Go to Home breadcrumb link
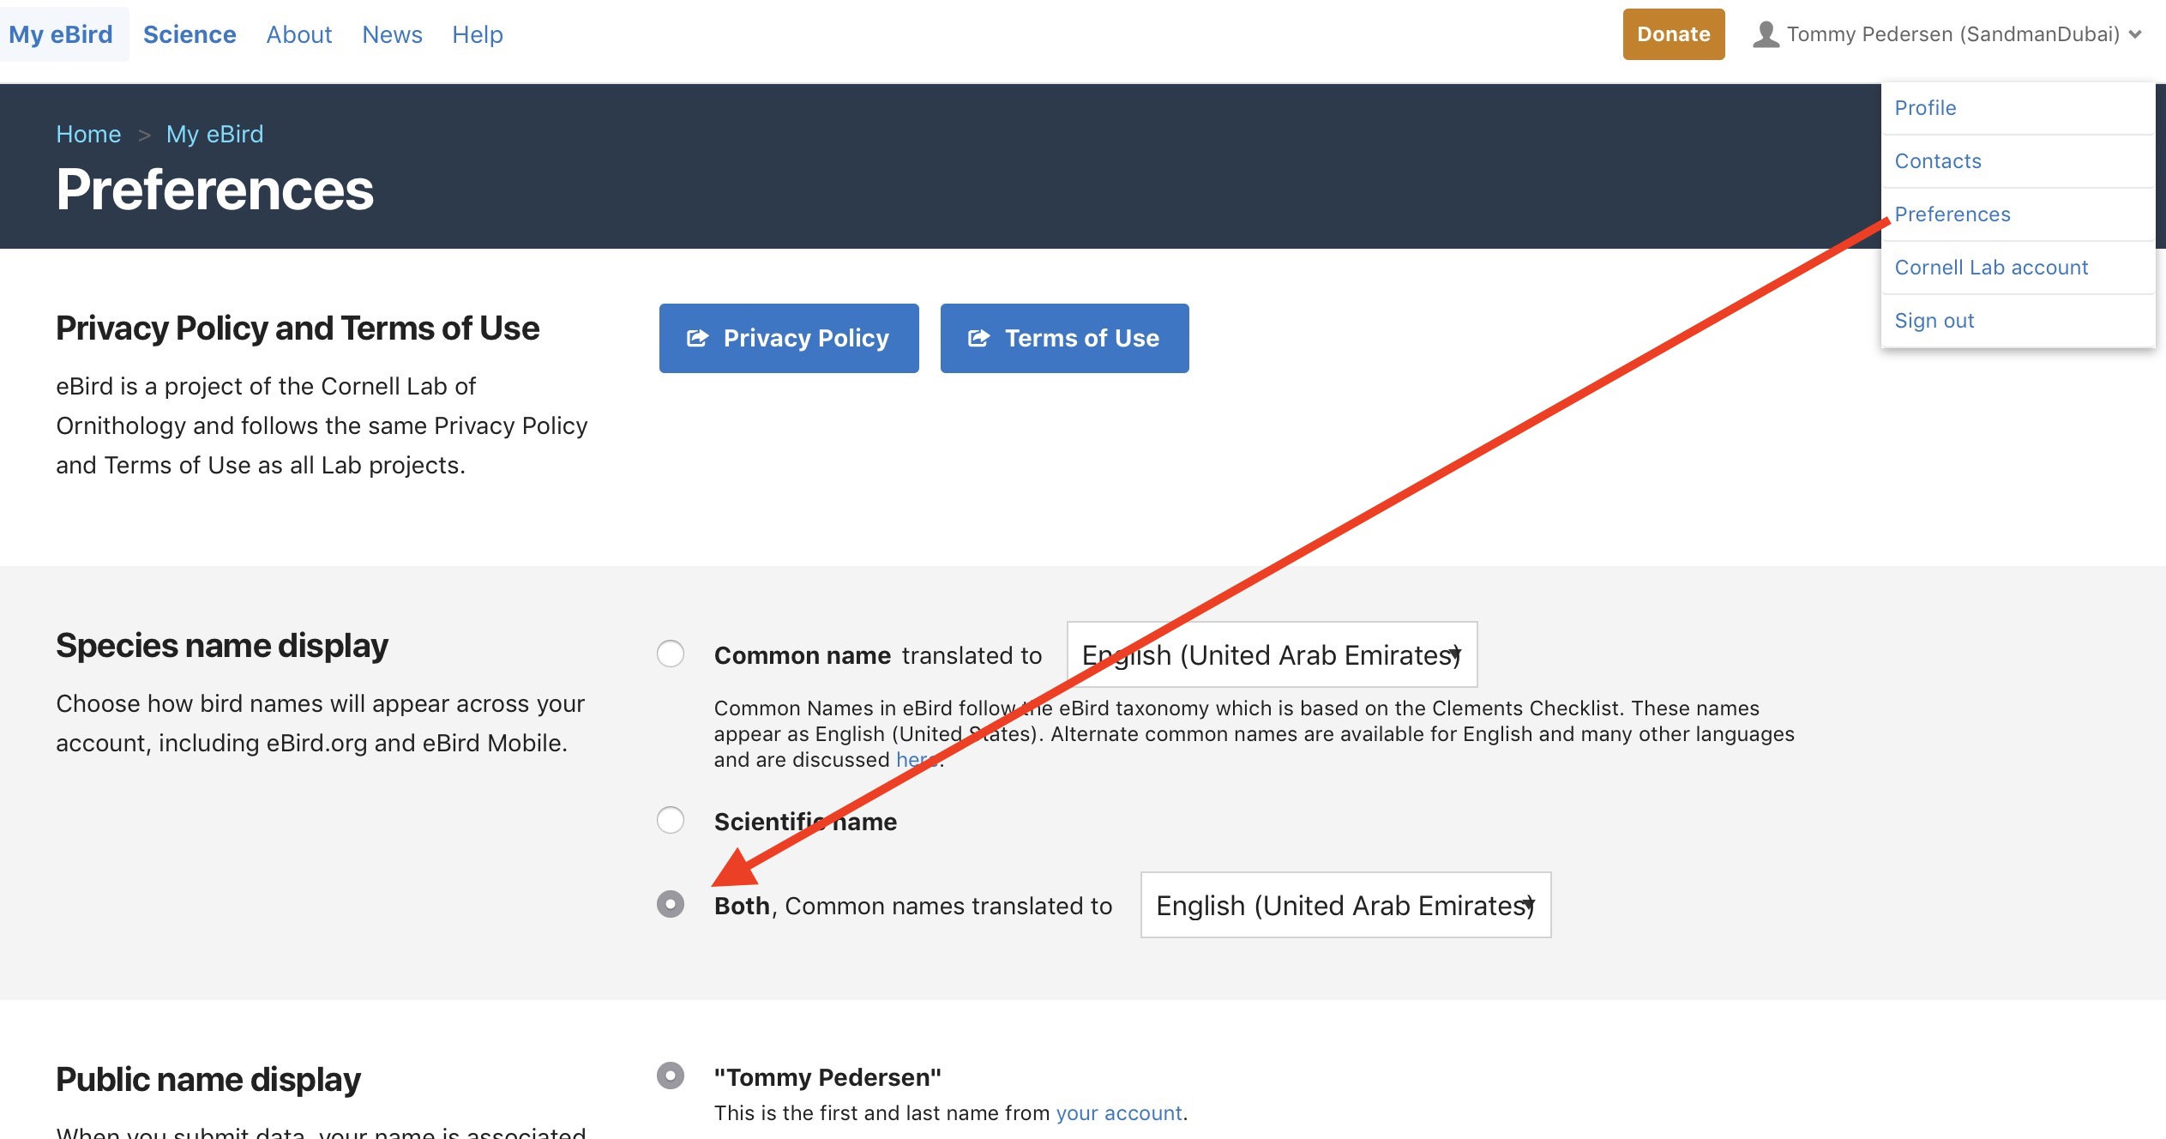2166x1139 pixels. pos(88,134)
